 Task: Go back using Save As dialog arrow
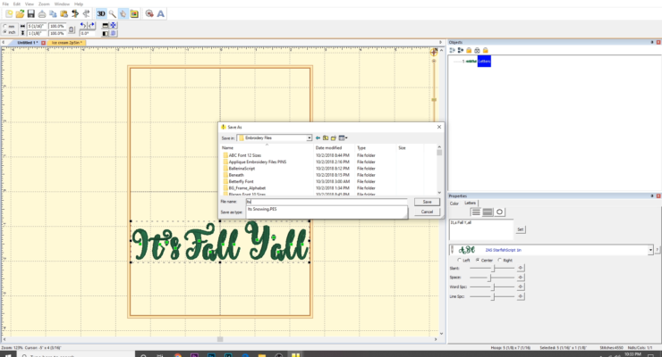coord(318,138)
